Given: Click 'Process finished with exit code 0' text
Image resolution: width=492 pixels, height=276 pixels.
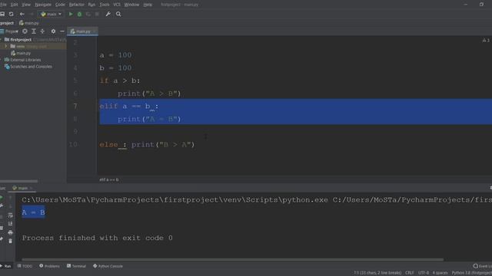Looking at the screenshot, I should pos(98,238).
